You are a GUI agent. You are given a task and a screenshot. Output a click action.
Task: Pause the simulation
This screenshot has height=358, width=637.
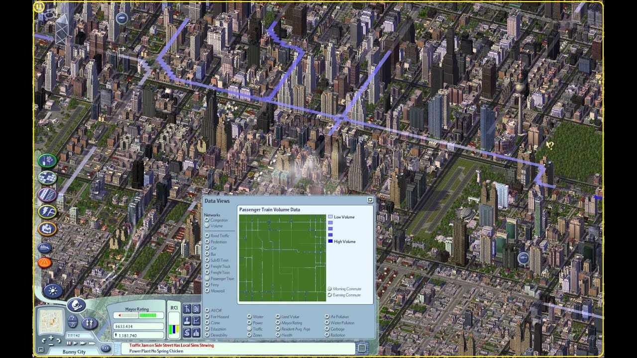pyautogui.click(x=69, y=343)
